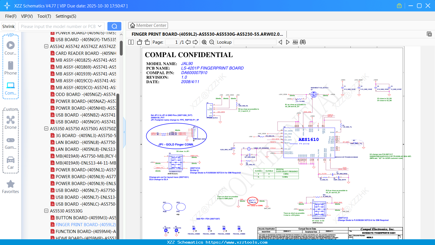Open the Car category
The image size is (435, 245).
tap(11, 162)
